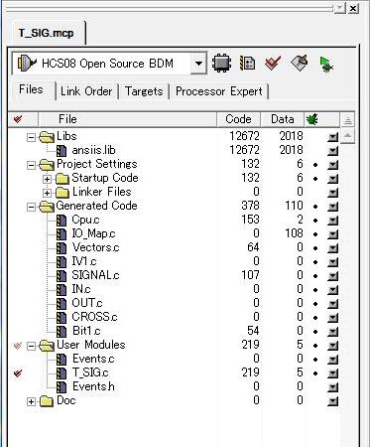Screen dimensions: 370x447
Task: Open popup icon for ansiis.lib row
Action: (333, 151)
